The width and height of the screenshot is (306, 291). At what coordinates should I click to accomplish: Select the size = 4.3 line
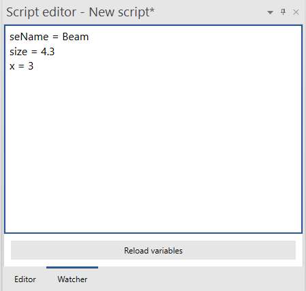32,52
